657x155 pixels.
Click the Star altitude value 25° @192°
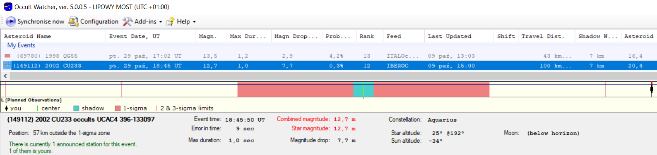[448, 133]
